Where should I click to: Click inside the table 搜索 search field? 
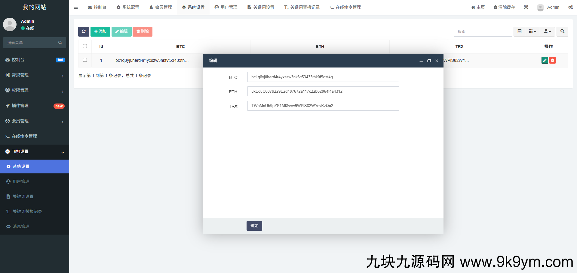[x=483, y=31]
